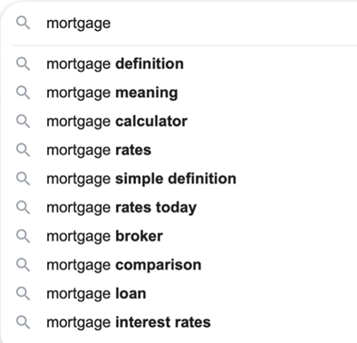Click magnifier icon next to mortgage interest rates
Viewport: 357px width, 343px height.
click(23, 322)
